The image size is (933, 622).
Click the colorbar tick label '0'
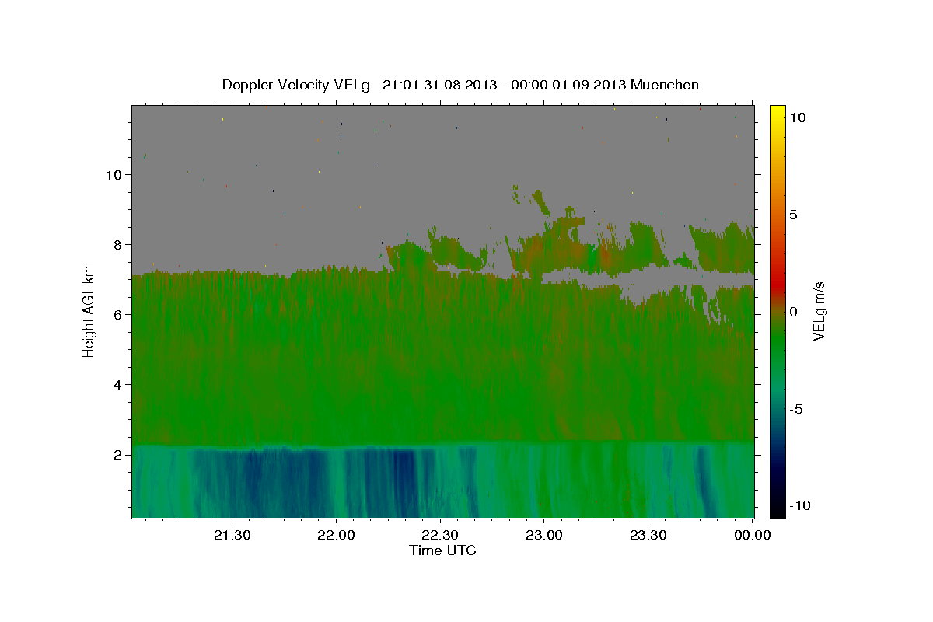(x=793, y=312)
